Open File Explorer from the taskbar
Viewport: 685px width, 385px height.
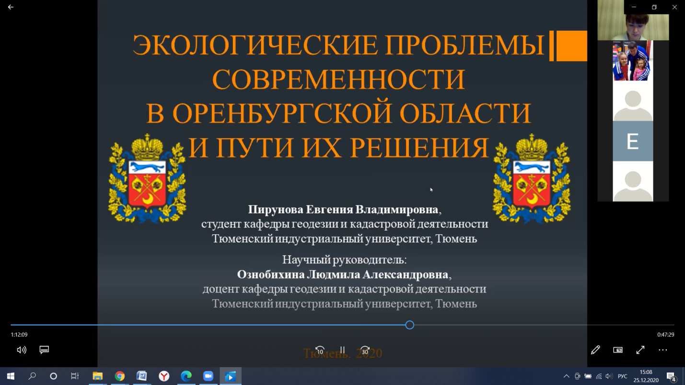click(x=98, y=376)
